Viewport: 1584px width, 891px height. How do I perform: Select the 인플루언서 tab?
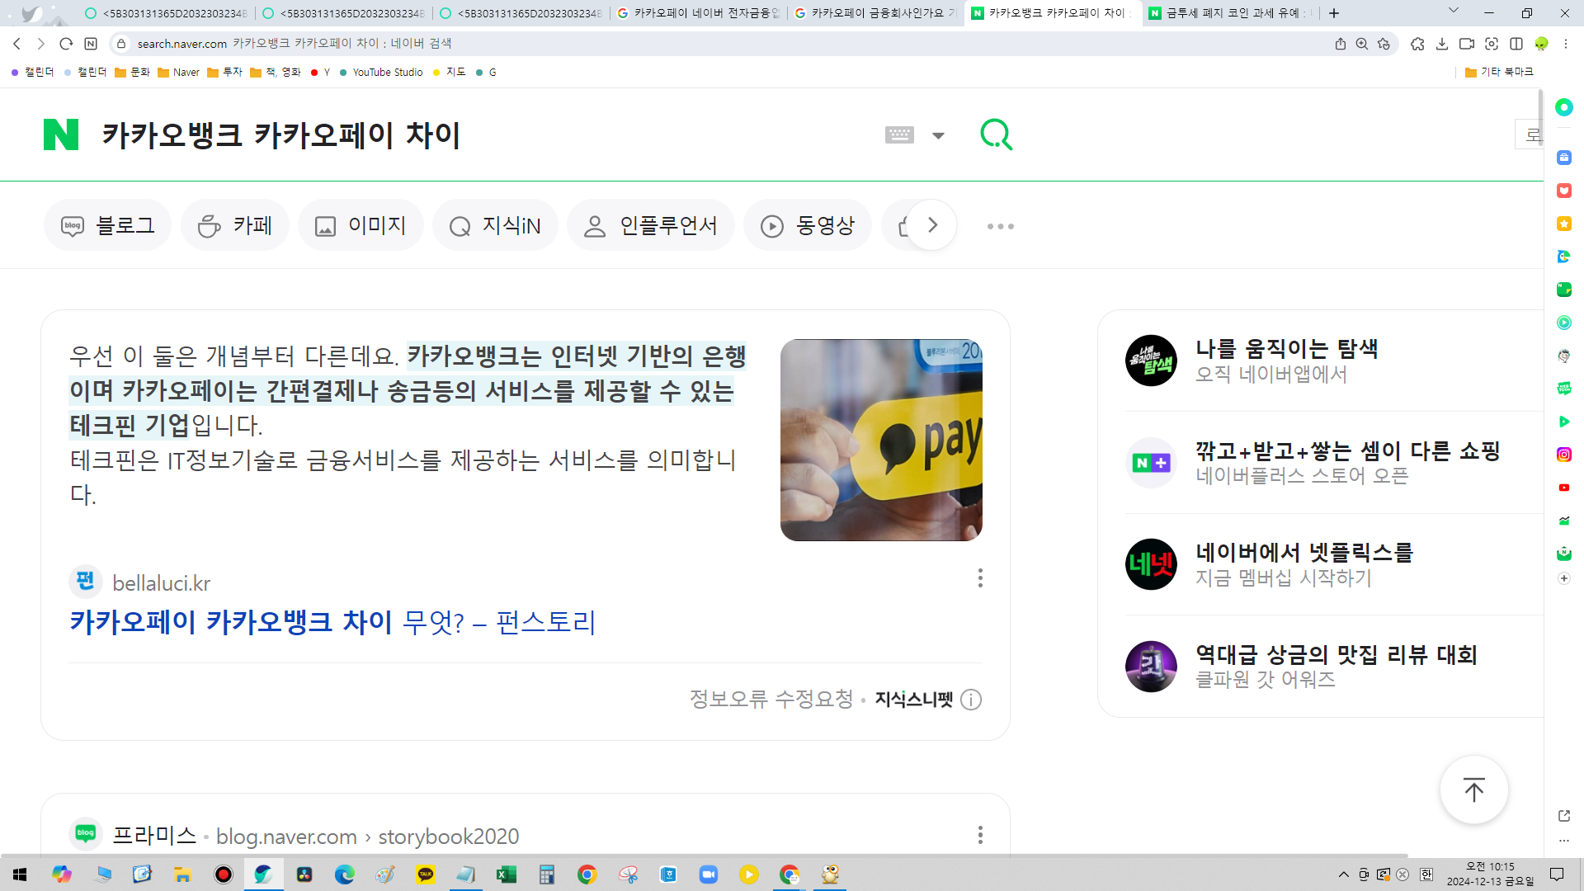651,225
